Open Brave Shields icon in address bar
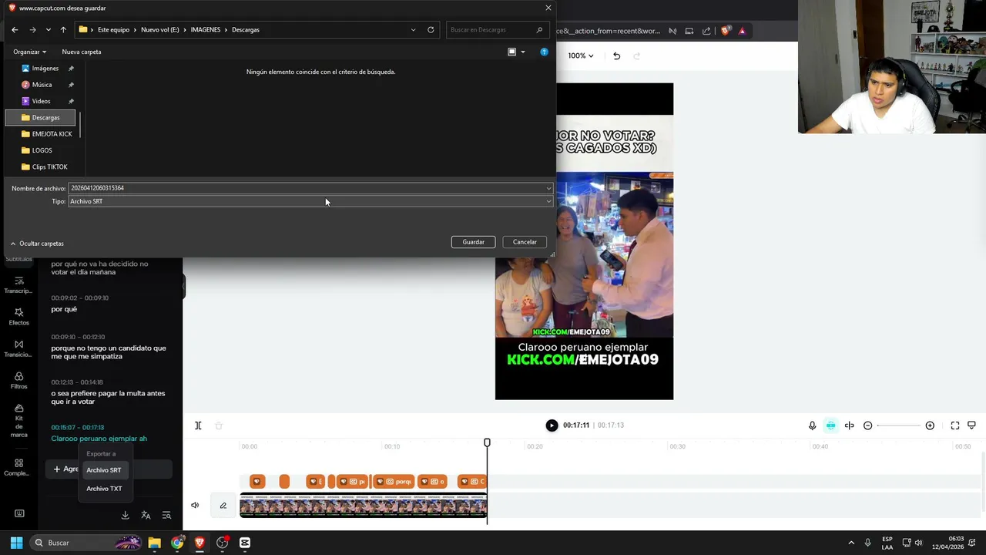The height and width of the screenshot is (555, 986). [725, 31]
